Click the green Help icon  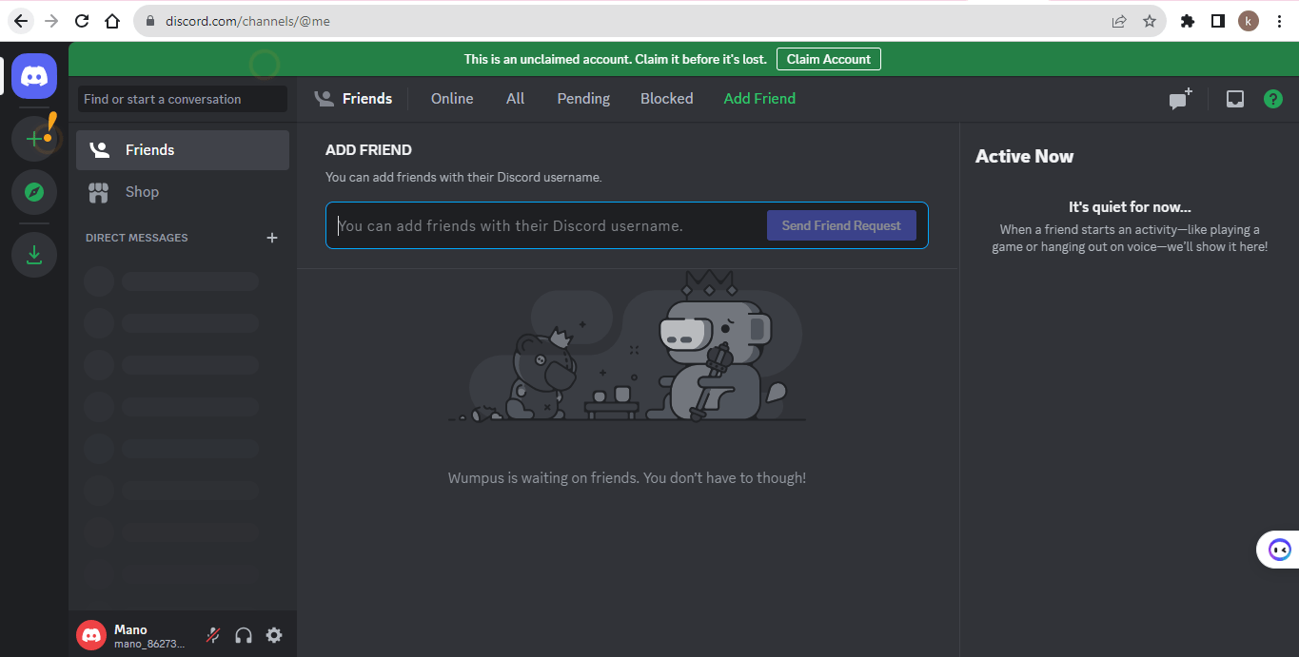pyautogui.click(x=1272, y=99)
